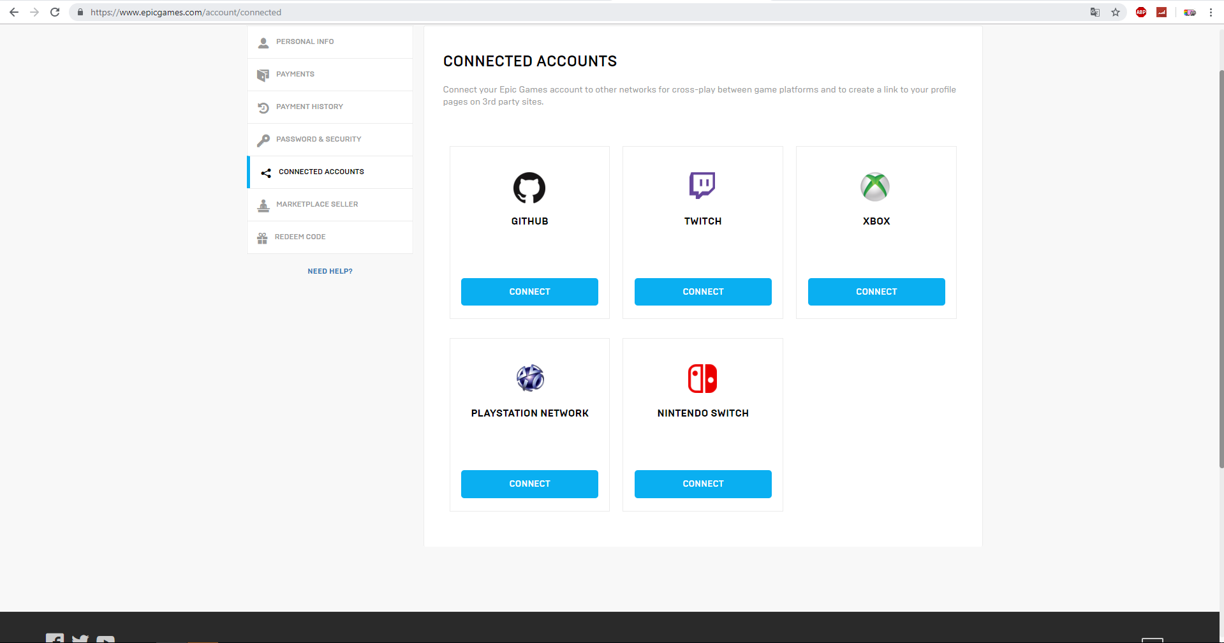The height and width of the screenshot is (643, 1224).
Task: Click the red chart extension icon
Action: tap(1161, 12)
